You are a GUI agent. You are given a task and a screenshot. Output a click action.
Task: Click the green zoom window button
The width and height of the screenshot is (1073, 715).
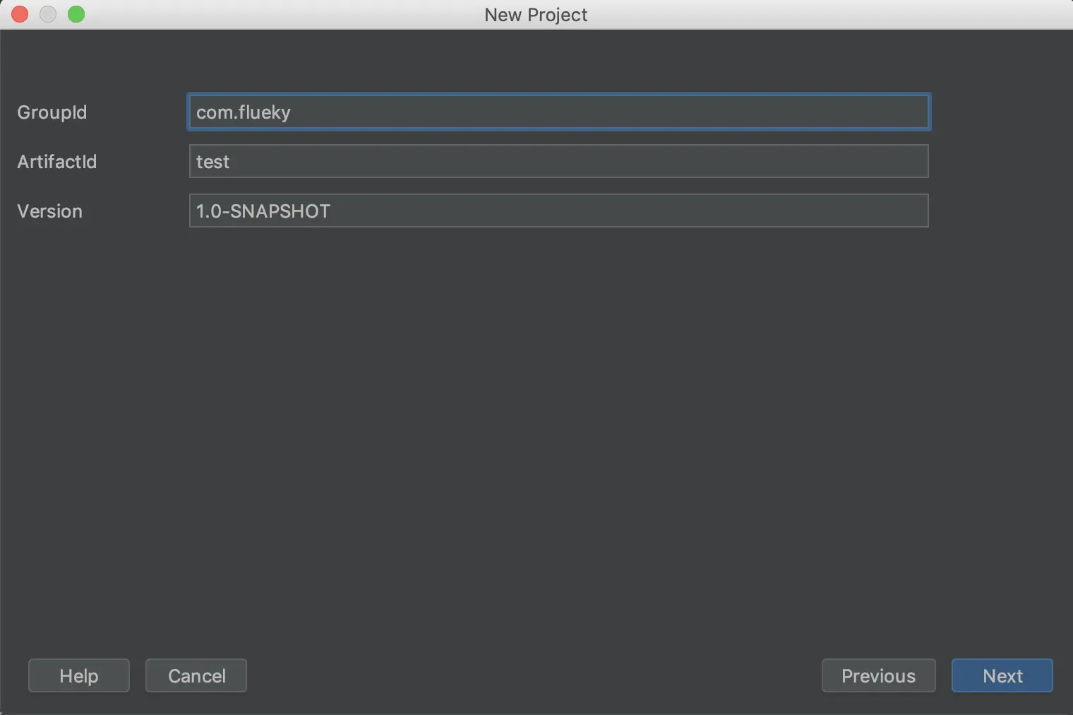[x=76, y=14]
